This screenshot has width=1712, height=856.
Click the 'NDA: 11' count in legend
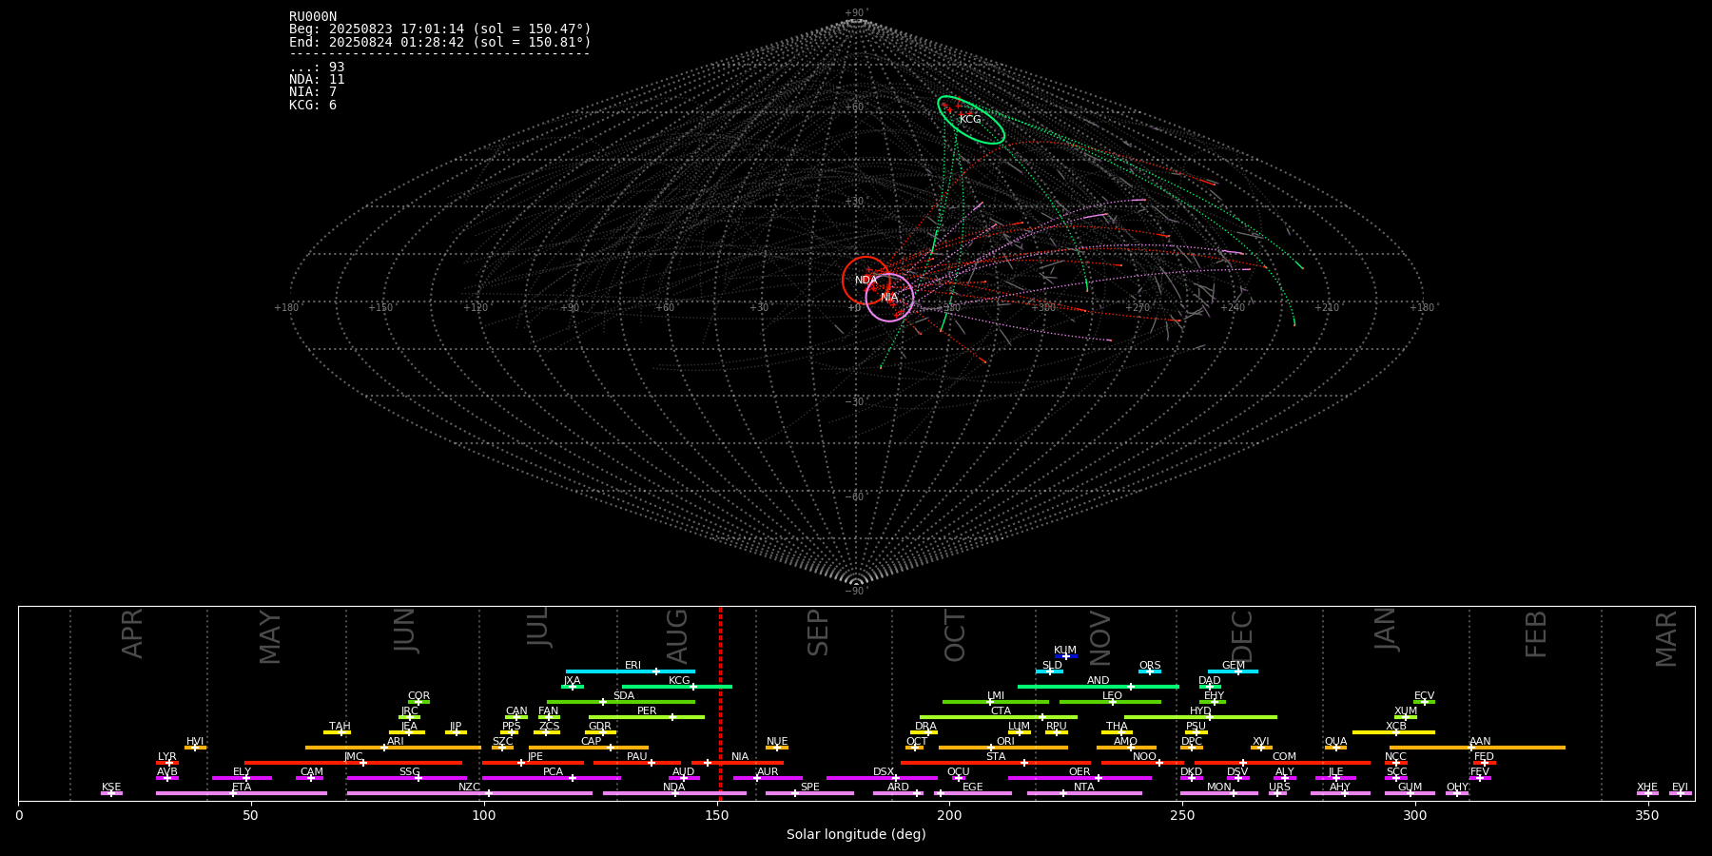[x=317, y=80]
